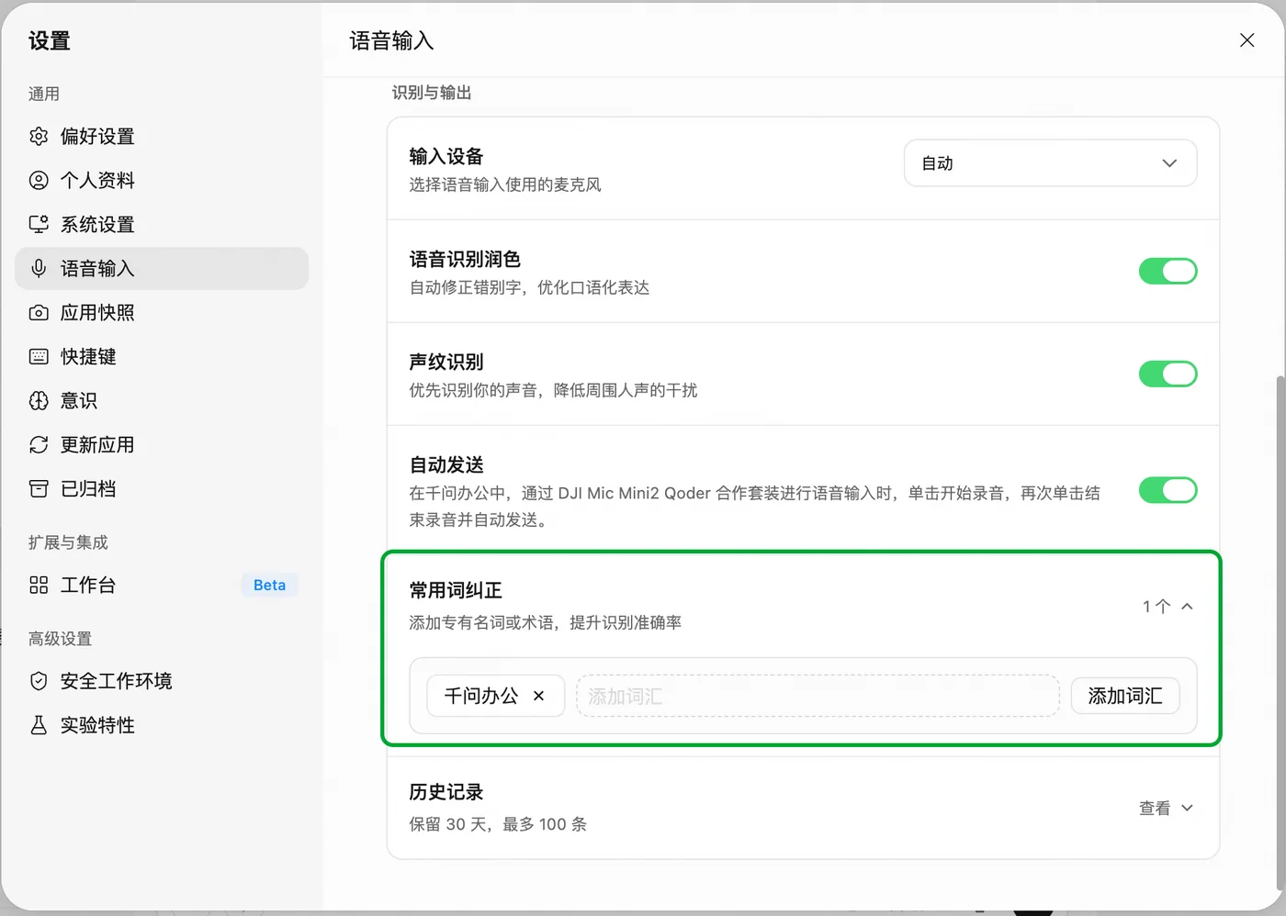Click the monitor icon beside 系统设置
This screenshot has width=1286, height=916.
point(39,225)
